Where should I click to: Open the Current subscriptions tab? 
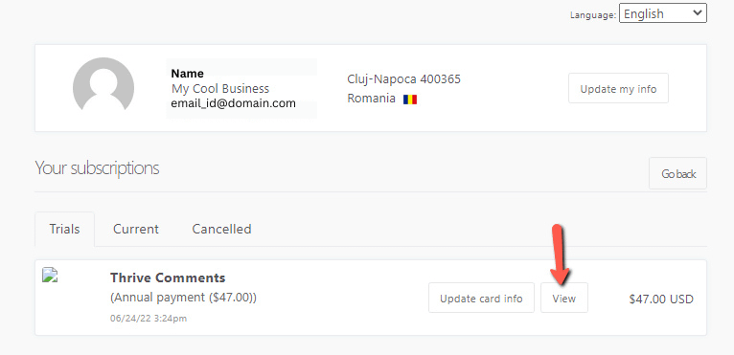click(136, 230)
